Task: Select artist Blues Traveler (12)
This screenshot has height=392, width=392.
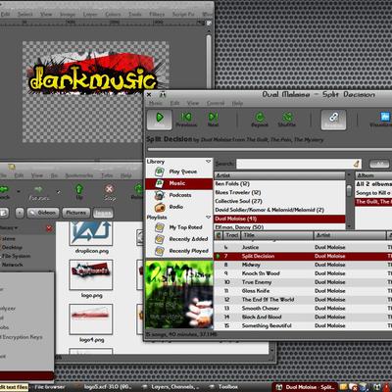Action: (279, 192)
